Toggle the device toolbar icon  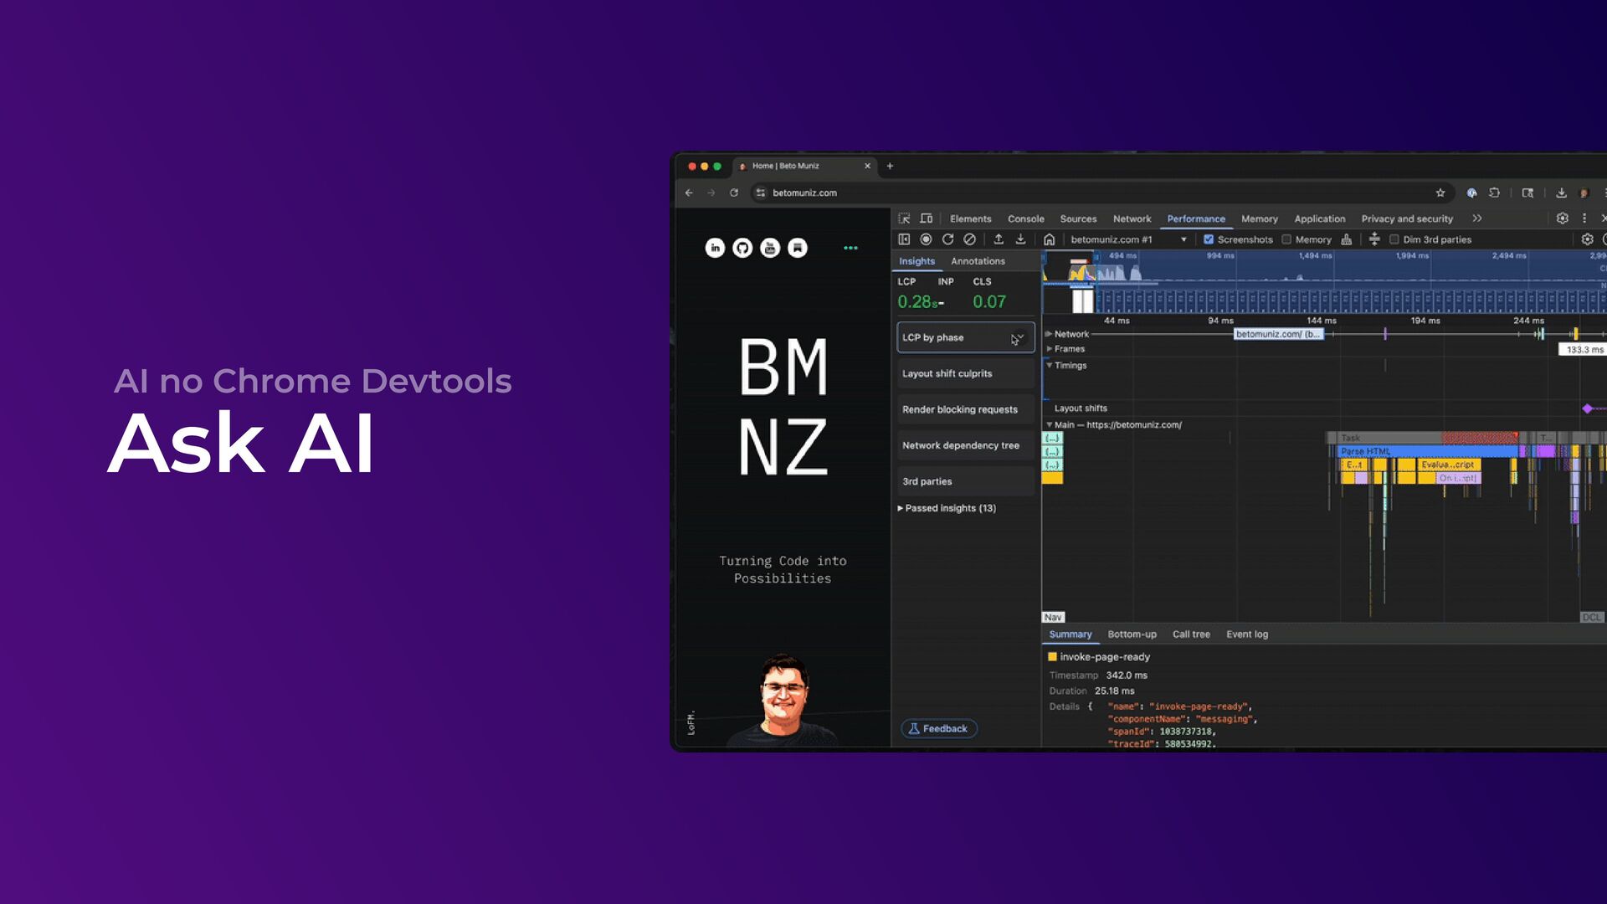(927, 218)
